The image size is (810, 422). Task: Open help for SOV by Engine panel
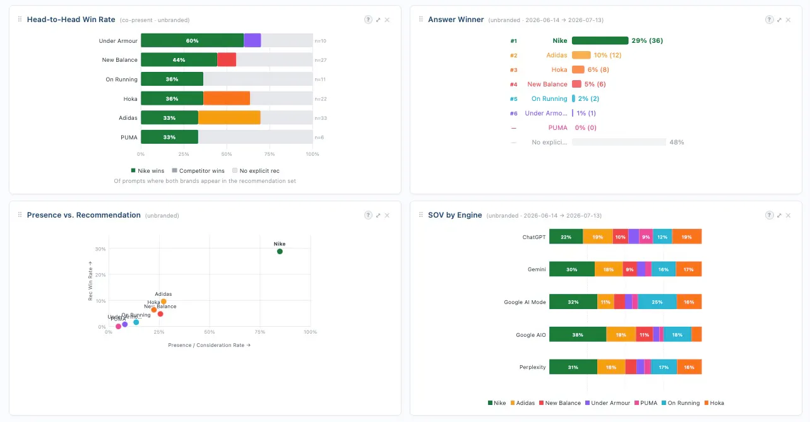click(769, 215)
